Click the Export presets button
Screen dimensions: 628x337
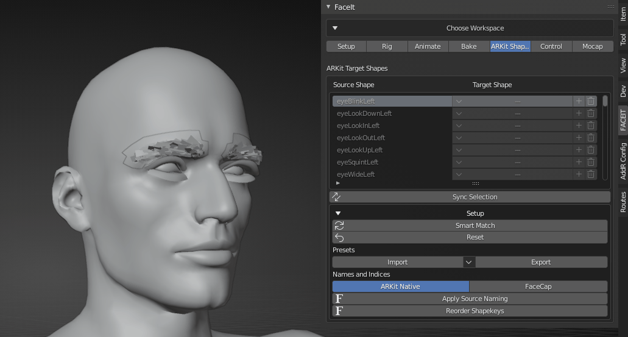pos(540,262)
